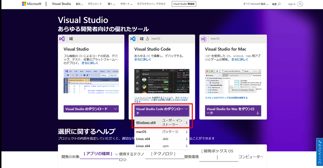This screenshot has height=168, width=323.
Task: Select Linux x64 .rpm download option
Action: click(162, 146)
